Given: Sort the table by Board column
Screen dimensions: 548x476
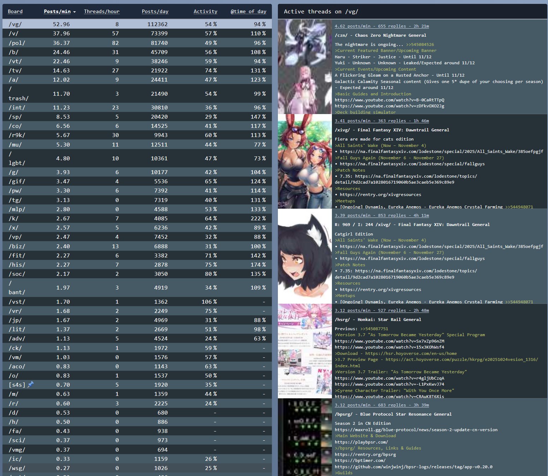Looking at the screenshot, I should coord(15,11).
